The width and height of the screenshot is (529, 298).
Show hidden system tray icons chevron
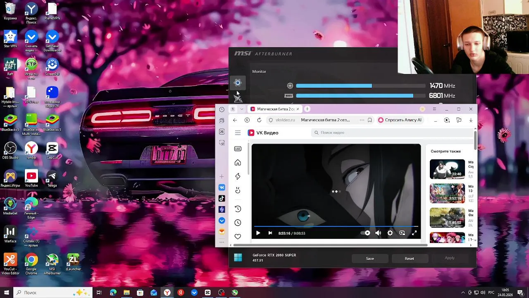click(463, 293)
